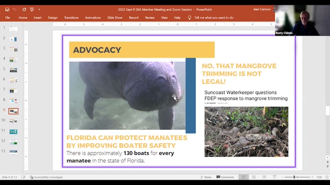Select slide 2 thumbnail
The width and height of the screenshot is (330, 185).
[13, 39]
